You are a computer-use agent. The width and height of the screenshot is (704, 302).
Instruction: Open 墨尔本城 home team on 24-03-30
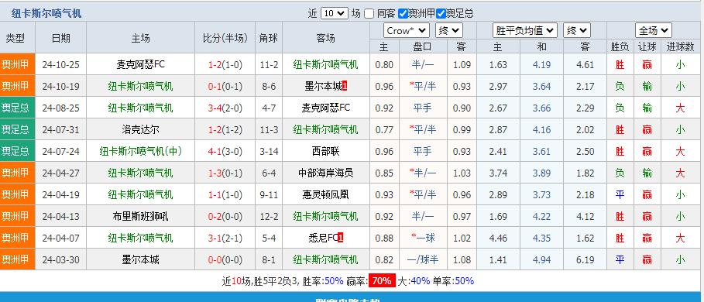pos(140,259)
